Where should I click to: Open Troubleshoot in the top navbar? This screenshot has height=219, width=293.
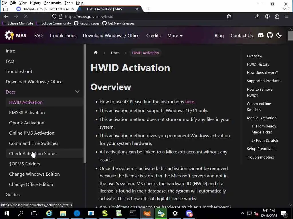[x=63, y=35]
